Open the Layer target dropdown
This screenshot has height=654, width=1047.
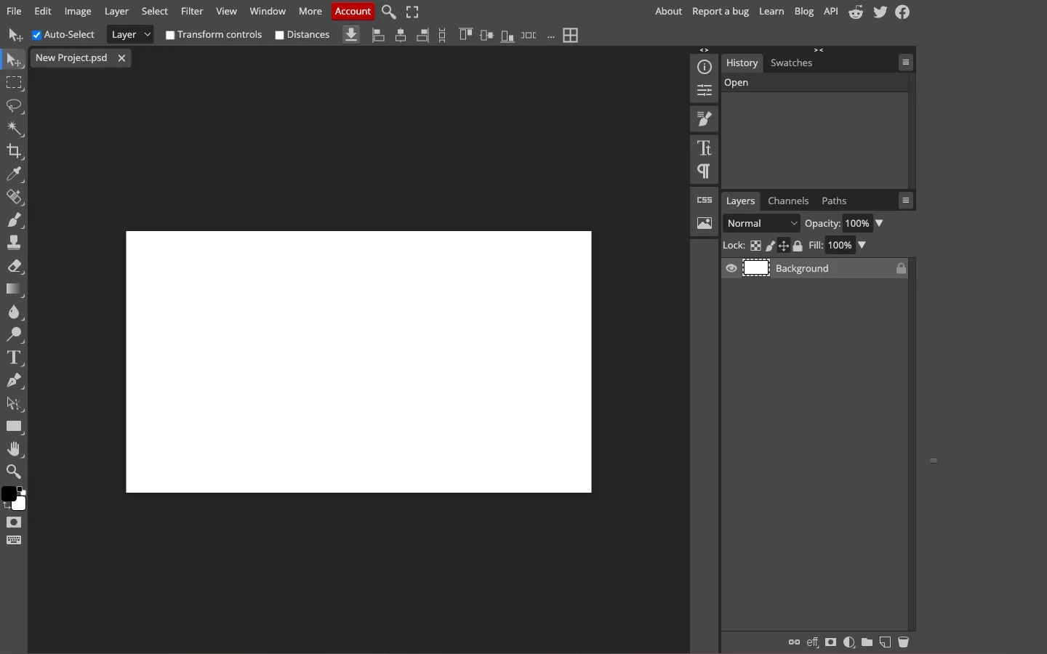coord(131,35)
